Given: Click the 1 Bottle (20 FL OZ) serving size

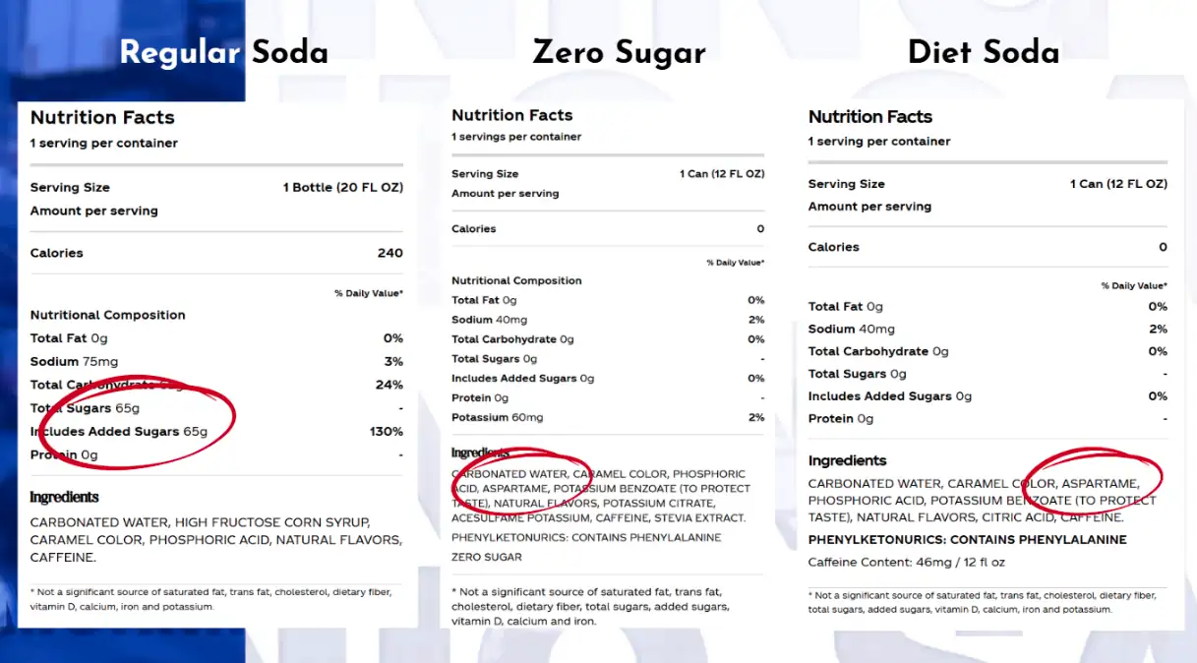Looking at the screenshot, I should pyautogui.click(x=343, y=187).
